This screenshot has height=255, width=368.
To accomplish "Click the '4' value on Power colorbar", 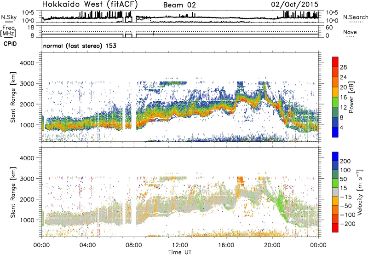I will 341,127.
